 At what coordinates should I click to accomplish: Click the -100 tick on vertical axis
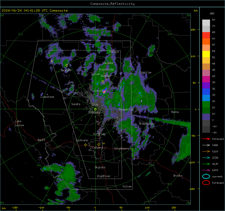(192, 162)
